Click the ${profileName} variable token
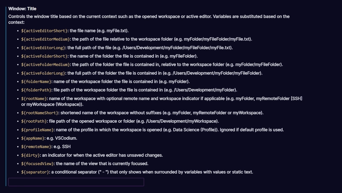This screenshot has width=342, height=193. click(x=38, y=130)
